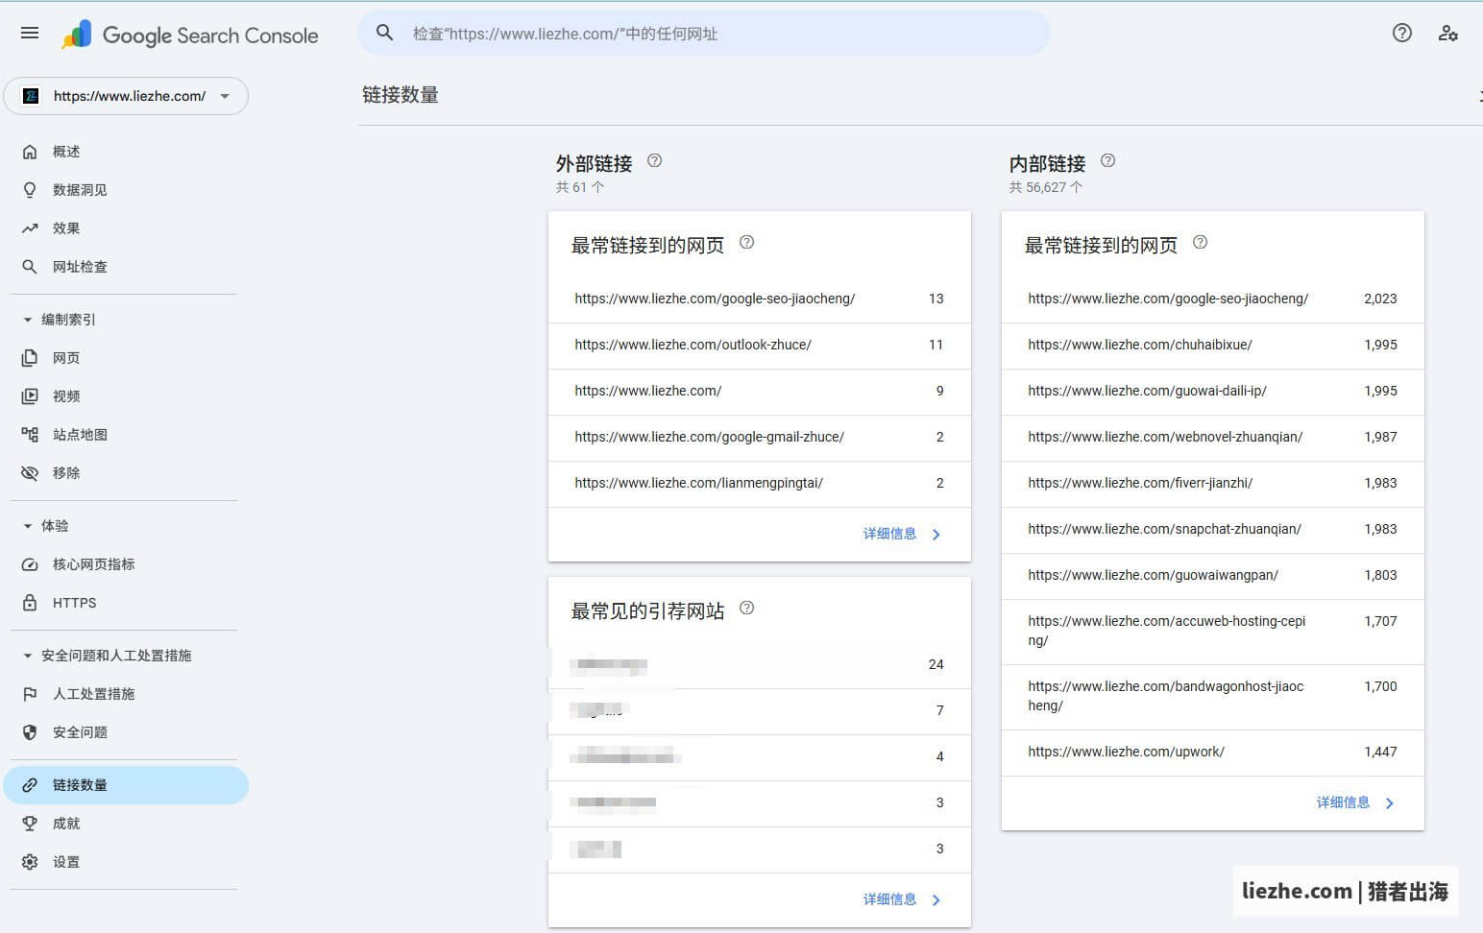The image size is (1483, 933).
Task: Click help icon beside 外部链接
Action: 655,161
